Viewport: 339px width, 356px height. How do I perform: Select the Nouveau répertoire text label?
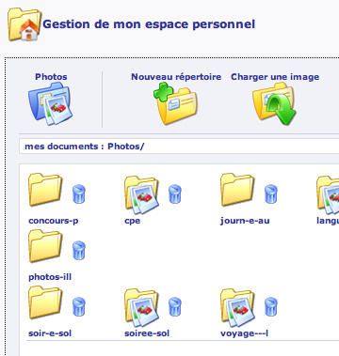pos(176,77)
